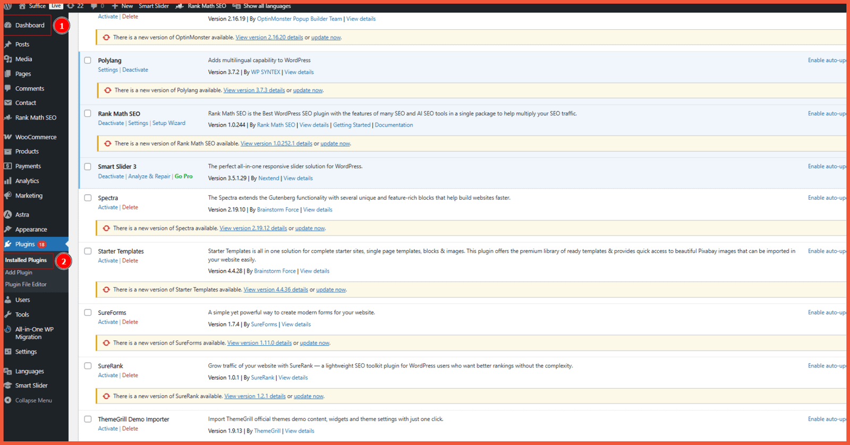This screenshot has width=850, height=445.
Task: Activate the Spectra plugin
Action: (108, 208)
